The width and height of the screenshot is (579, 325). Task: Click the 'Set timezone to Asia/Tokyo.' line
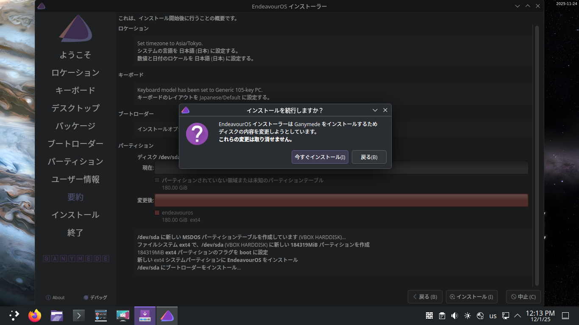tap(170, 43)
